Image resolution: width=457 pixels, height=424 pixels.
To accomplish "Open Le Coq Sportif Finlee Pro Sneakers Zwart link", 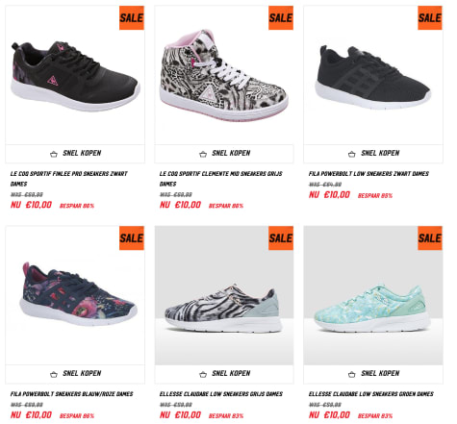I will tap(68, 179).
